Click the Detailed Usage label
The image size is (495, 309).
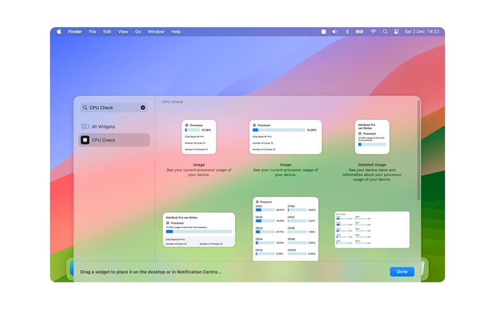[372, 164]
